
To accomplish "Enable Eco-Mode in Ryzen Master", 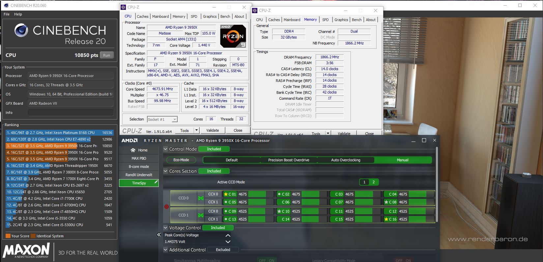I will click(x=181, y=160).
